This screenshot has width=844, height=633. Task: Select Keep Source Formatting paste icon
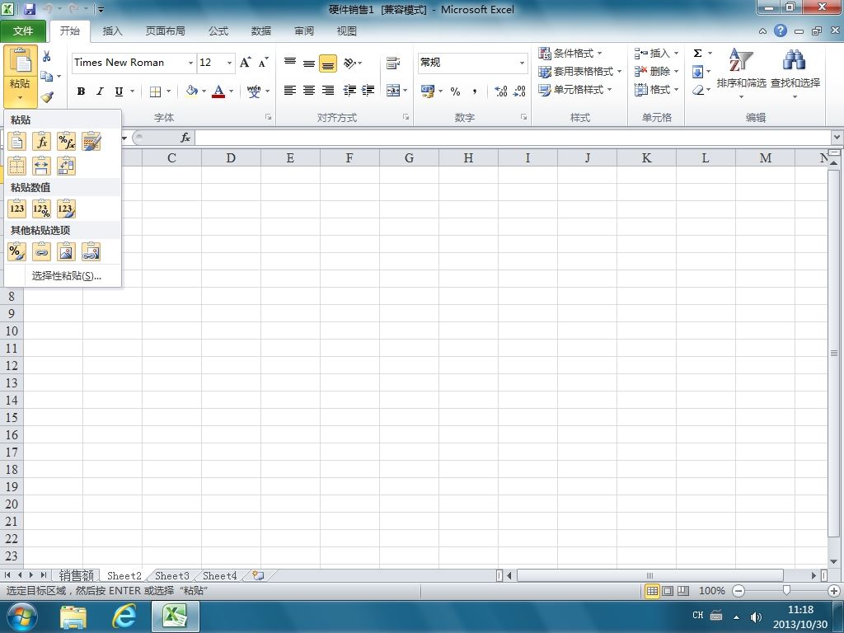click(91, 142)
